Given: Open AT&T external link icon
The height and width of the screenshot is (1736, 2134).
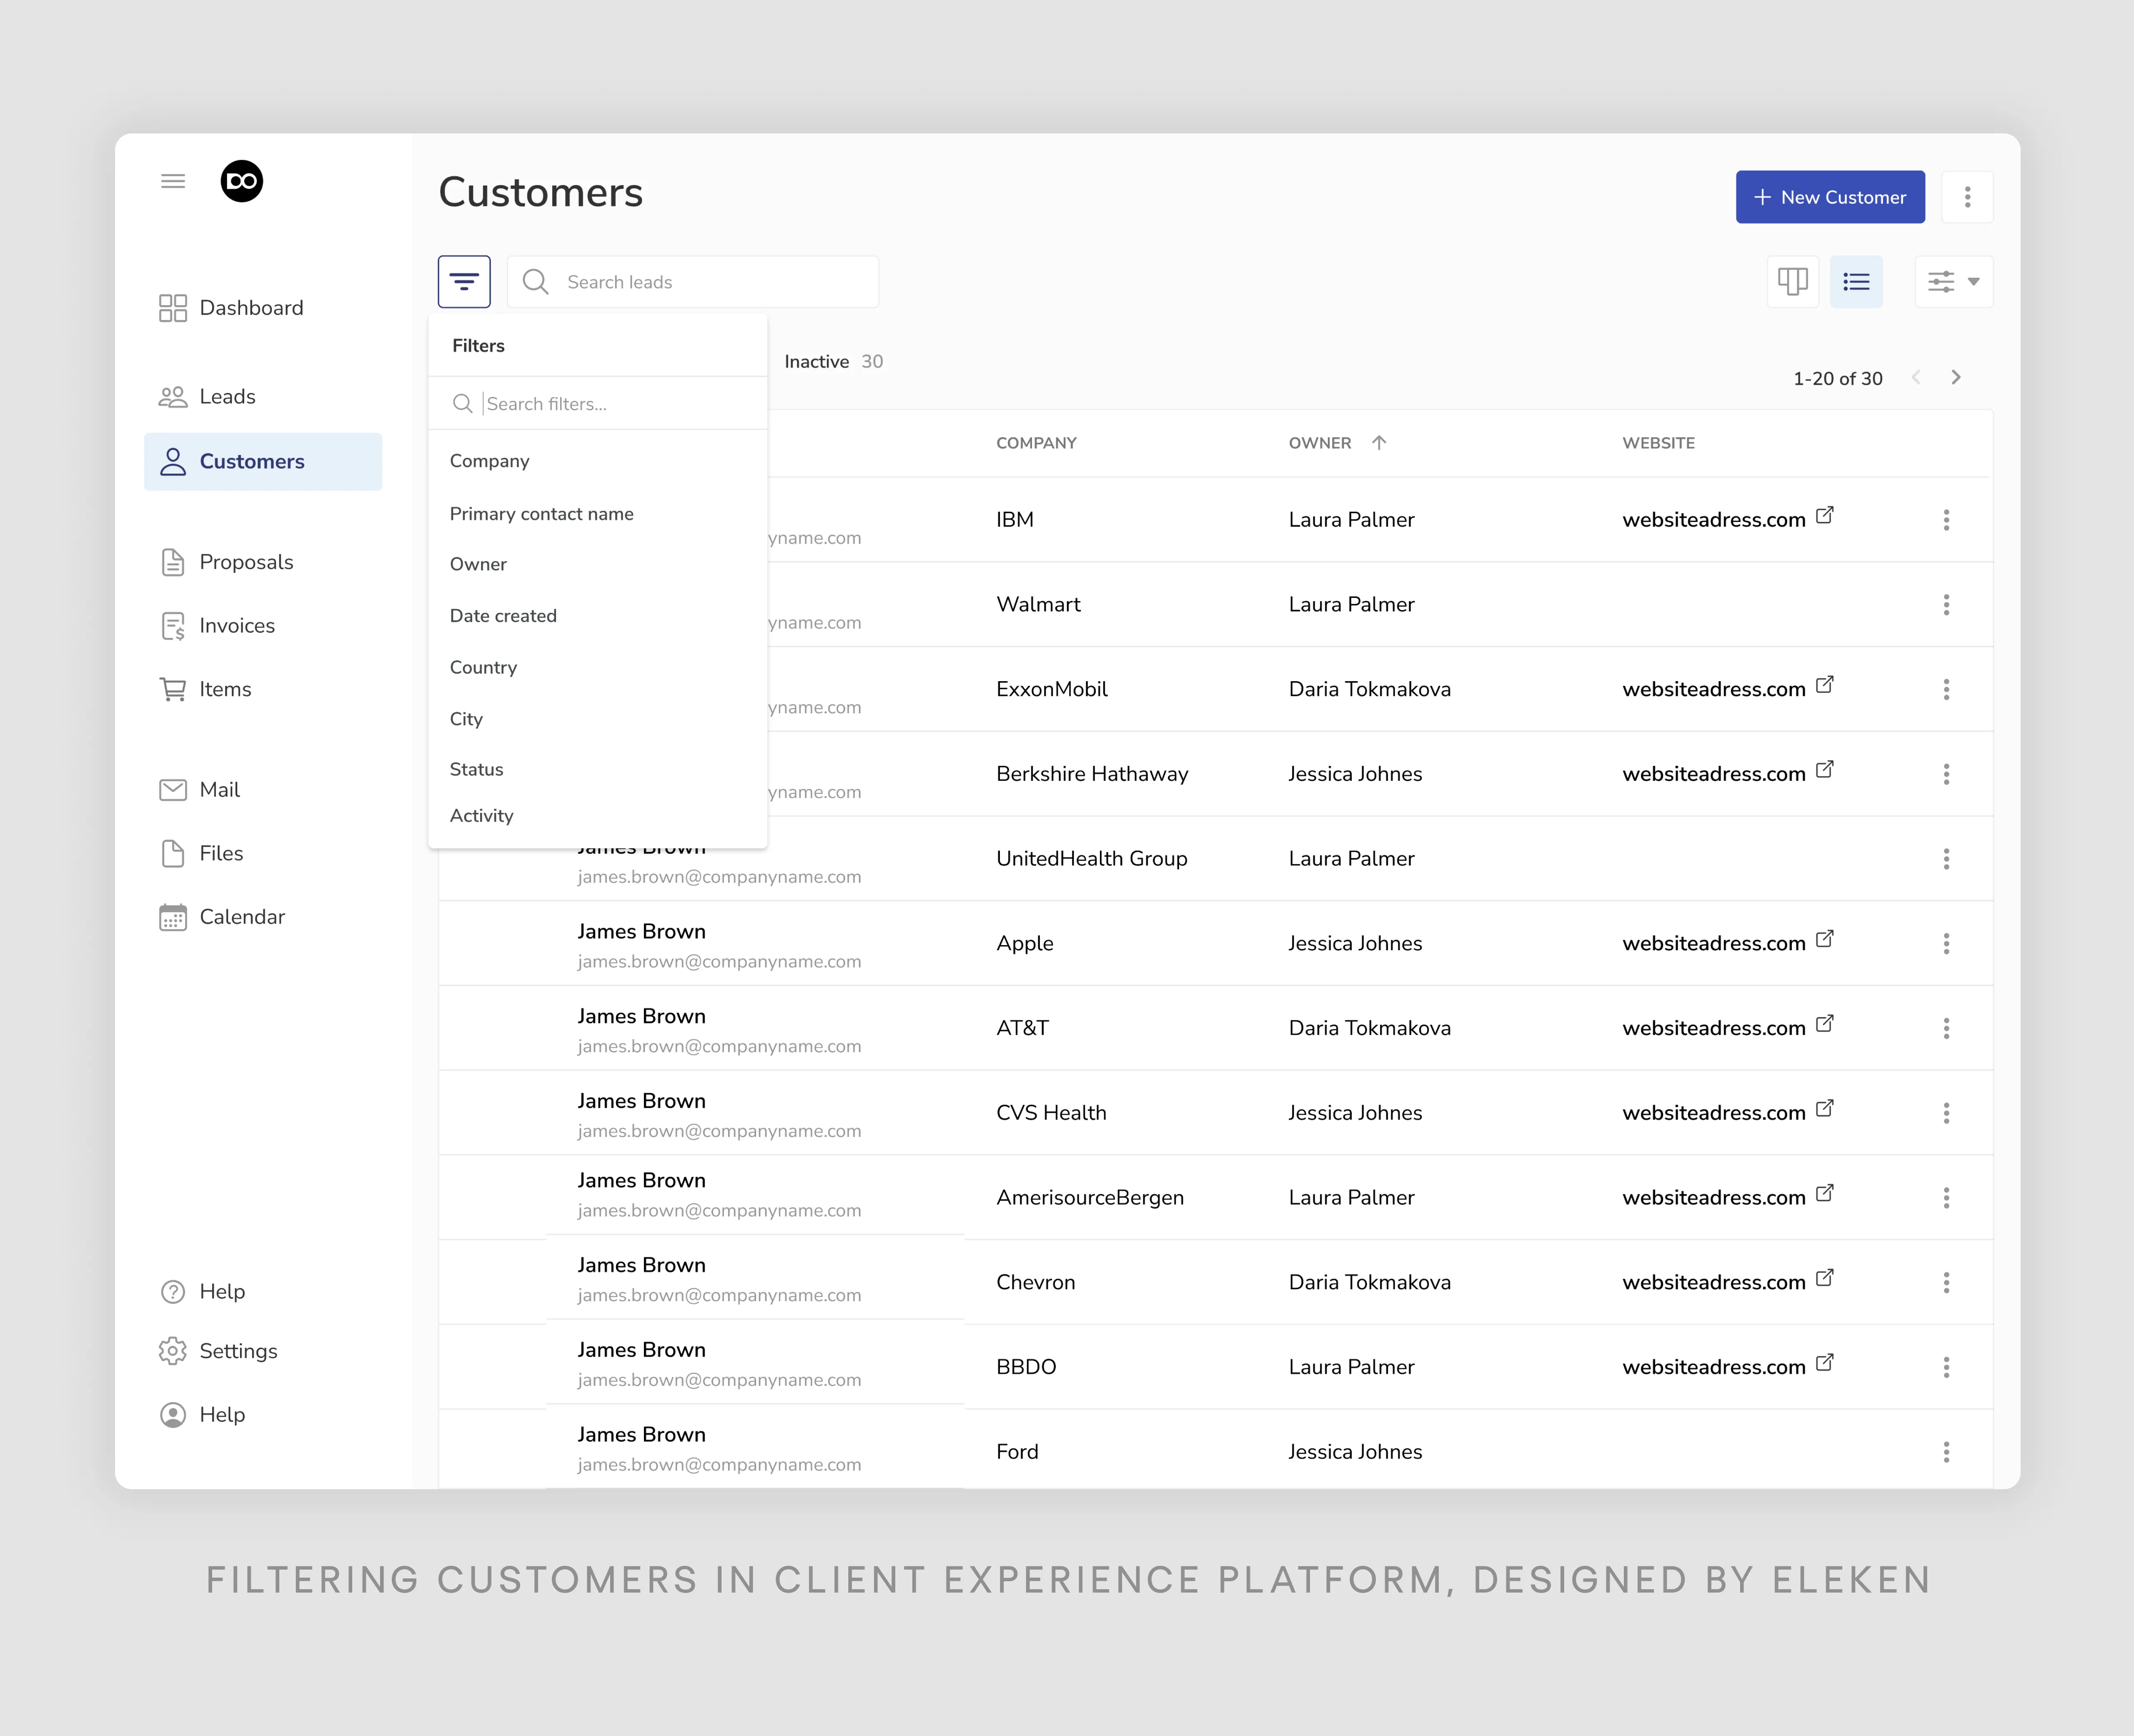Looking at the screenshot, I should pos(1824,1024).
